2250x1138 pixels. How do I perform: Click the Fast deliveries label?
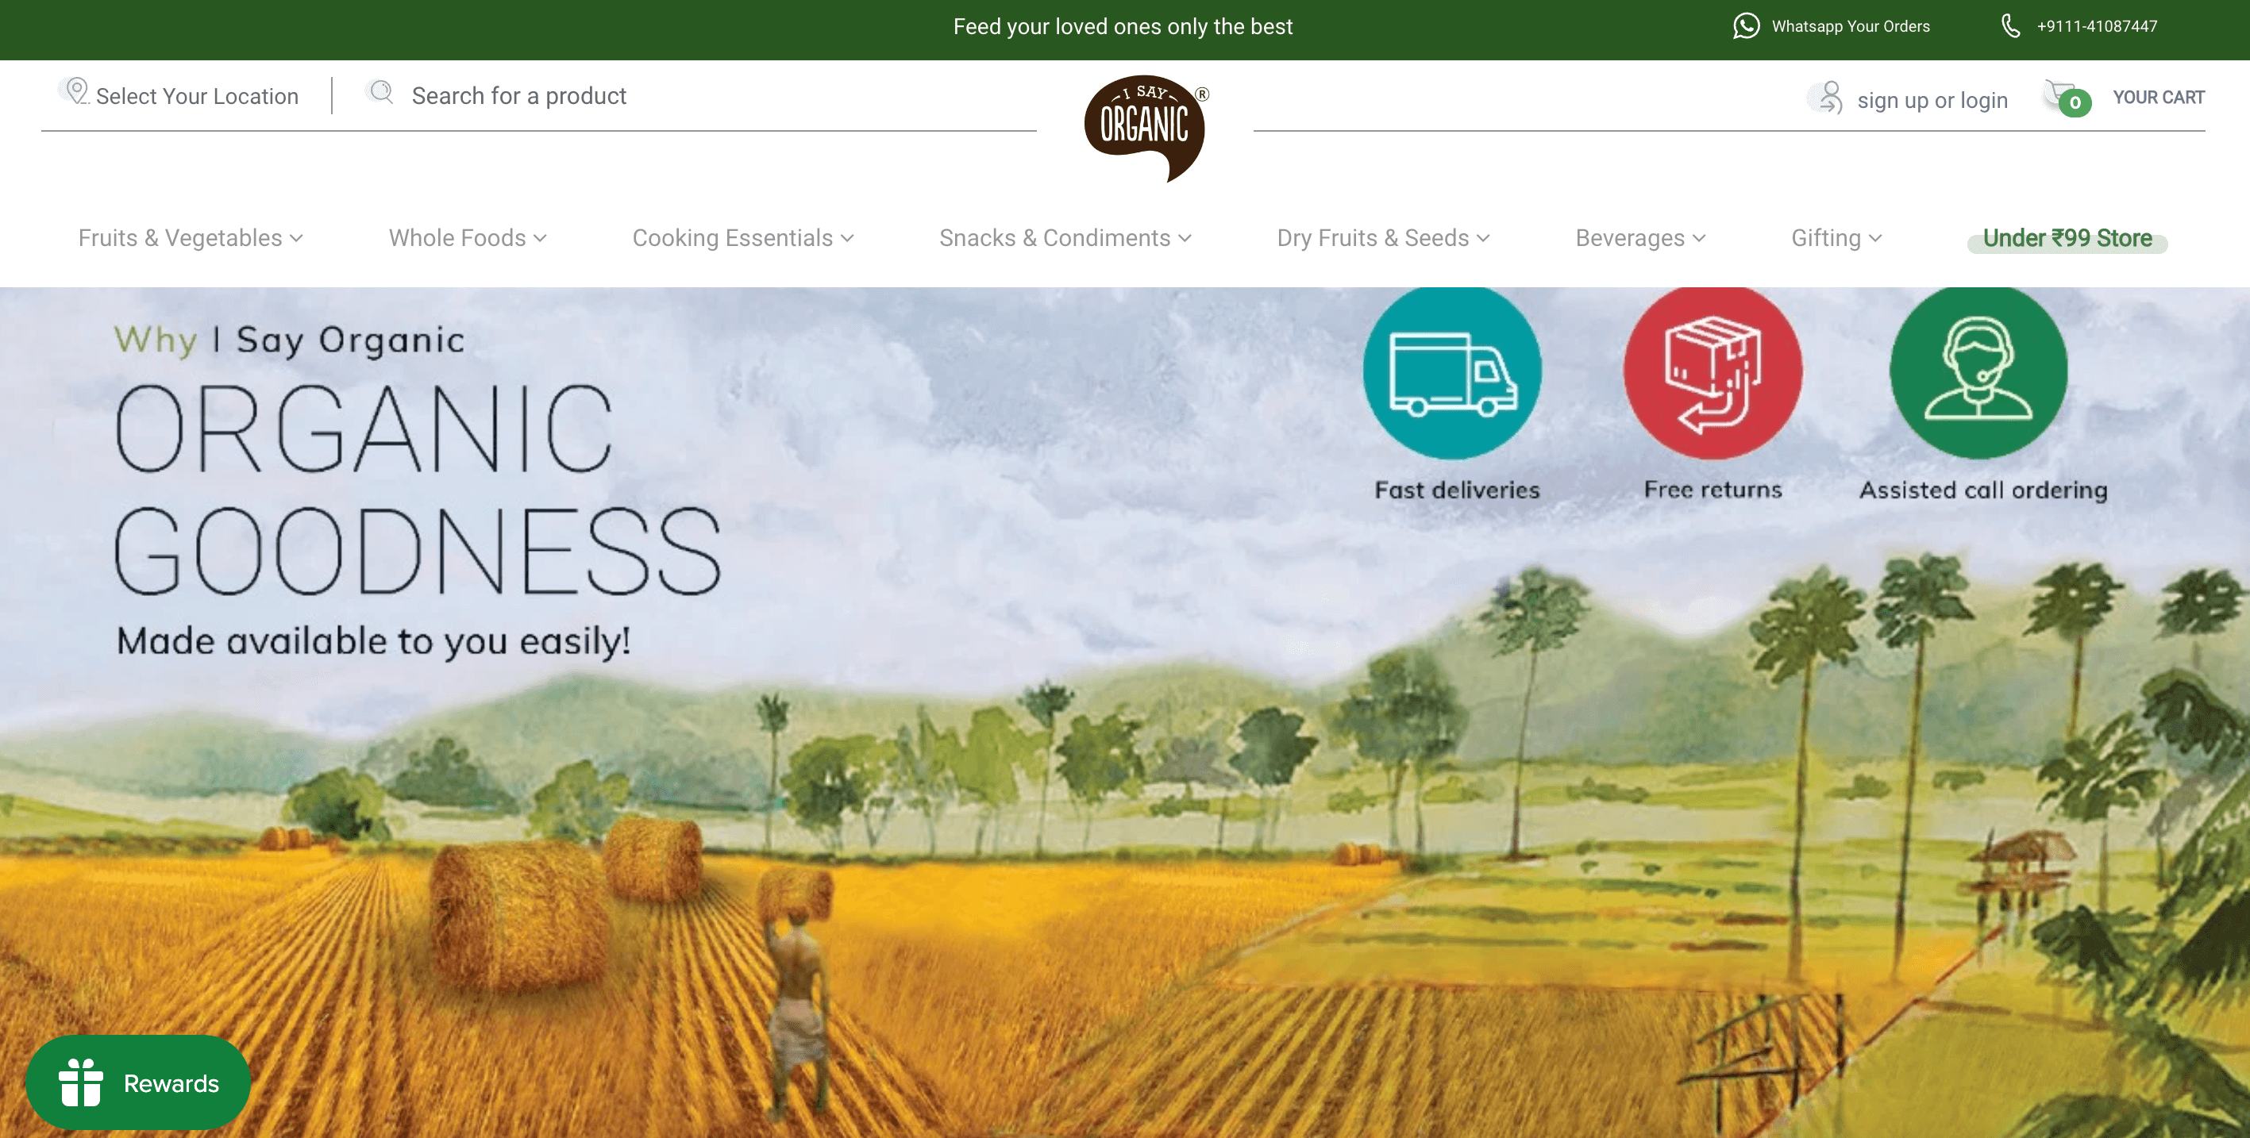[1457, 490]
